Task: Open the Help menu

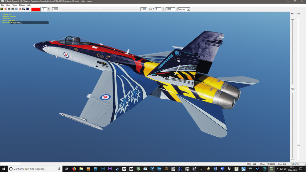Action: coord(29,5)
